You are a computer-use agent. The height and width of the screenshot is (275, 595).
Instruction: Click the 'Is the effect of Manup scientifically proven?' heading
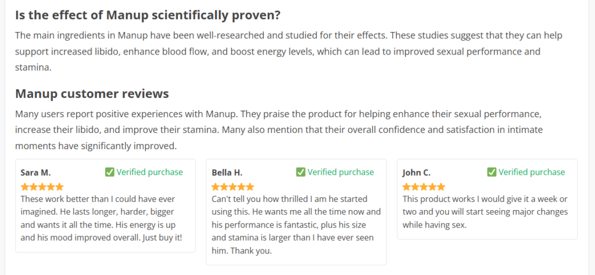click(x=148, y=16)
